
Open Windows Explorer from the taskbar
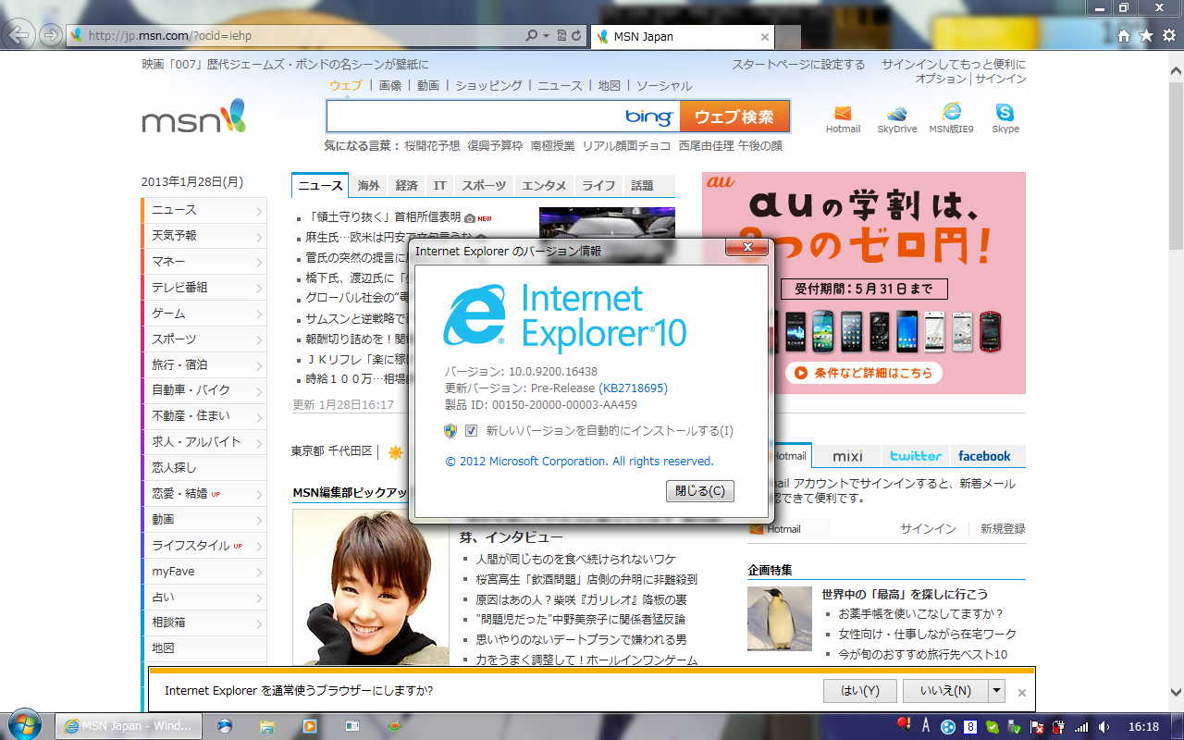(267, 726)
